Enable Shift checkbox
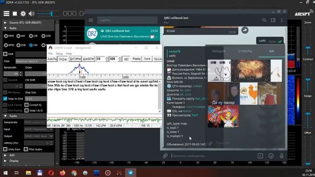This screenshot has width=315, height=177. (x=5, y=54)
